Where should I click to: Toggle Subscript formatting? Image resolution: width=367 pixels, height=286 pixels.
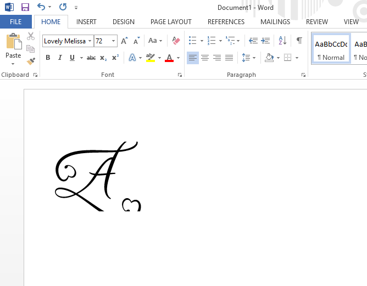point(103,58)
